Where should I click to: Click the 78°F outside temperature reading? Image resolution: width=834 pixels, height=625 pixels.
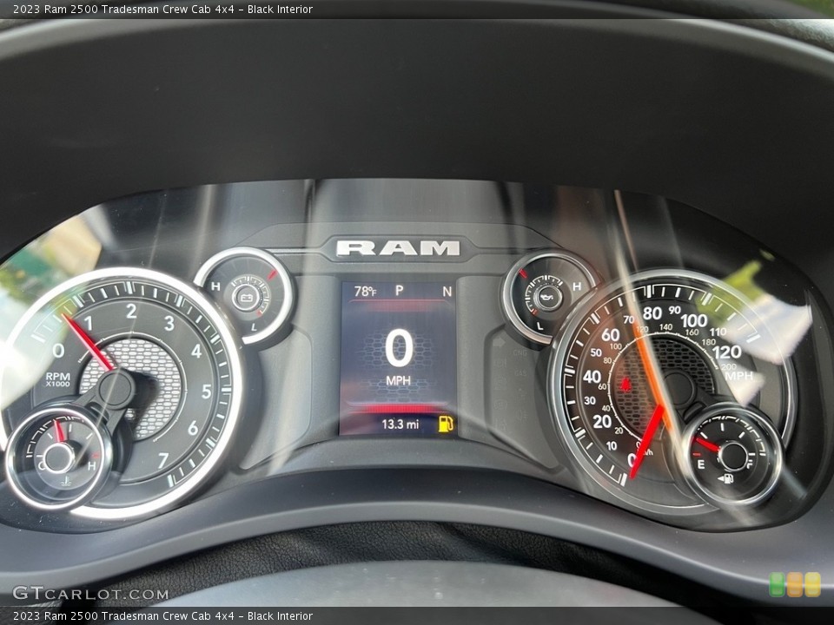tap(365, 292)
